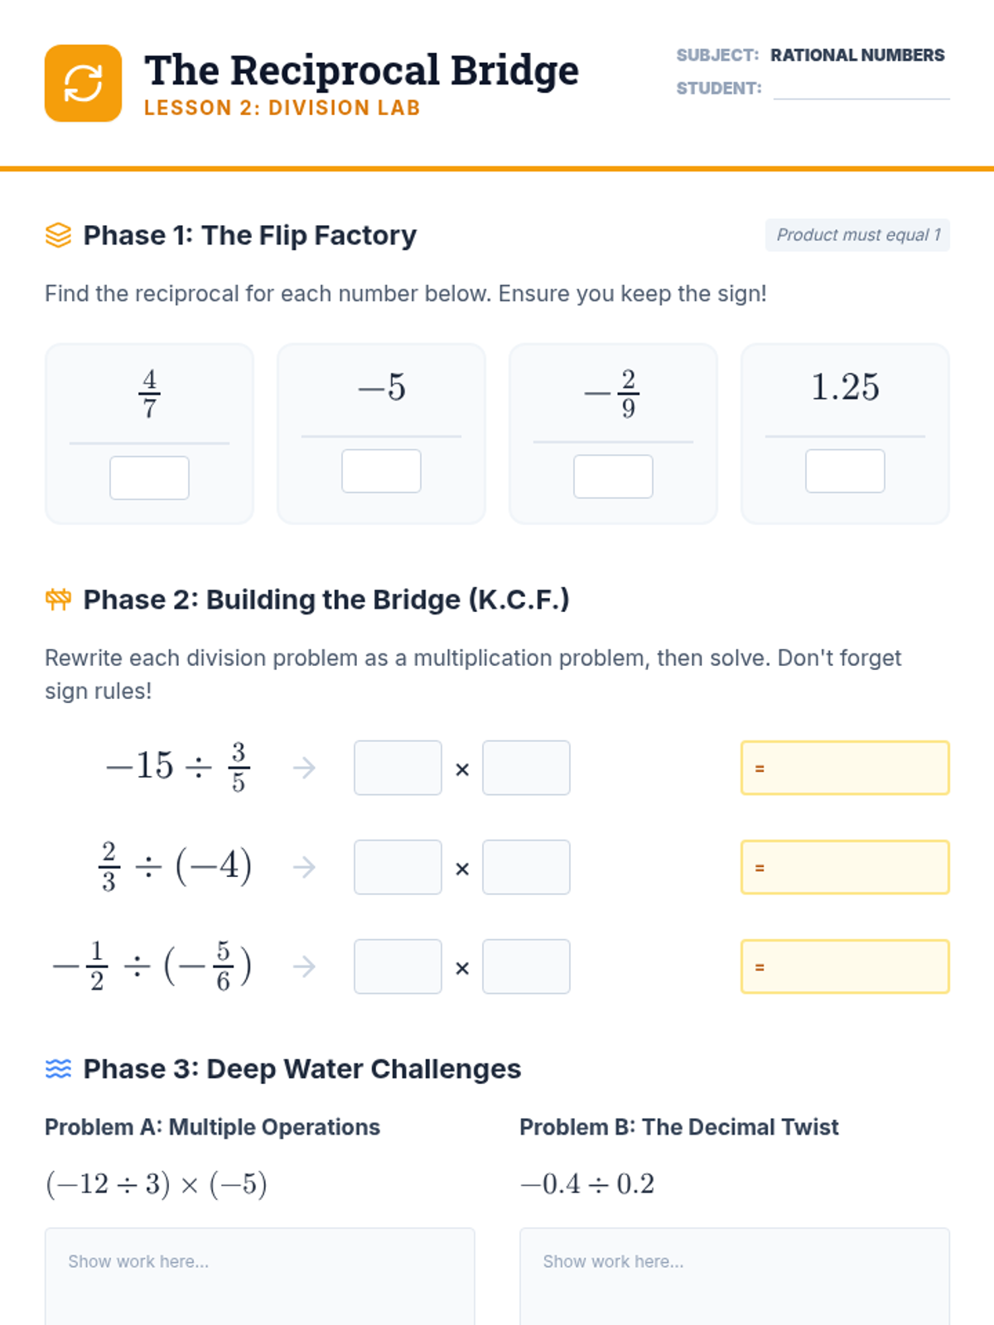Click first factor box for −15 ÷ 3/5
Viewport: 994px width, 1325px height.
[398, 768]
